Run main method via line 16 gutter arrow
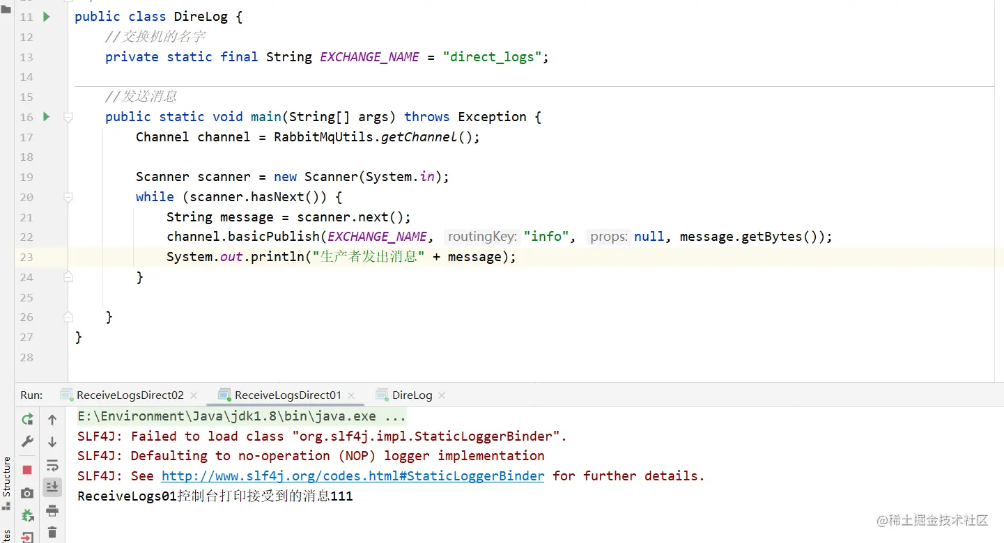Screen dimensions: 1004x543 pyautogui.click(x=47, y=116)
